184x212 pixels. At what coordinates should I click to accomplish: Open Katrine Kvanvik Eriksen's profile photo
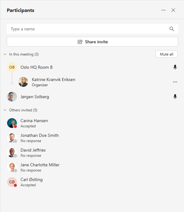(23, 82)
